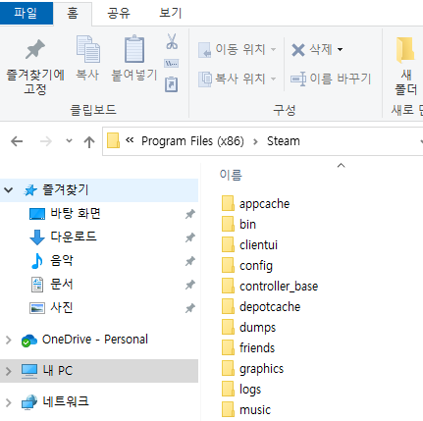Go up one folder level

click(89, 141)
